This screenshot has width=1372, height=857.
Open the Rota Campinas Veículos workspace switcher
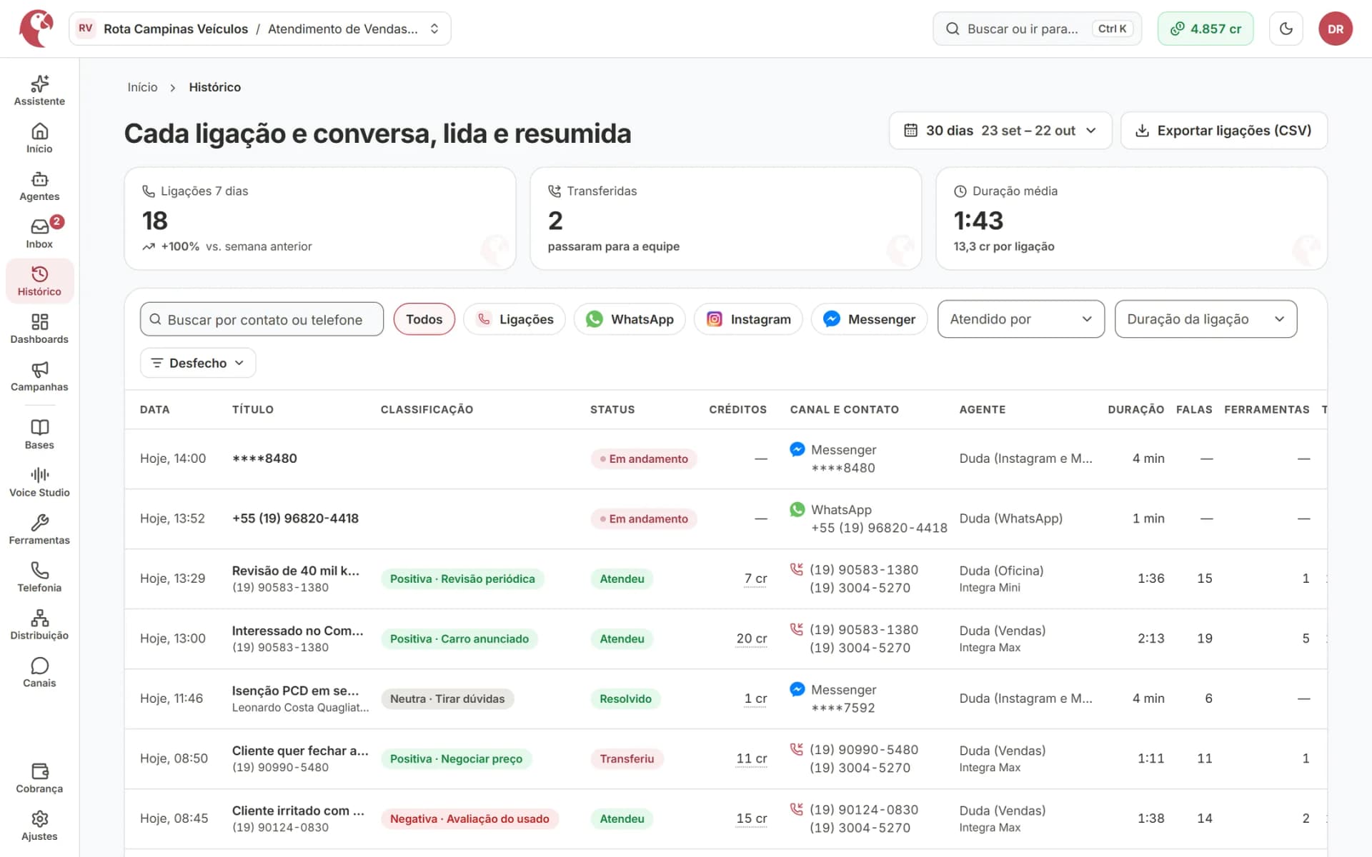point(260,29)
